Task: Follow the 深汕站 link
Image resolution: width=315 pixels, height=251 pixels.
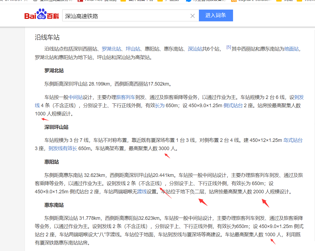Action: pyautogui.click(x=195, y=49)
